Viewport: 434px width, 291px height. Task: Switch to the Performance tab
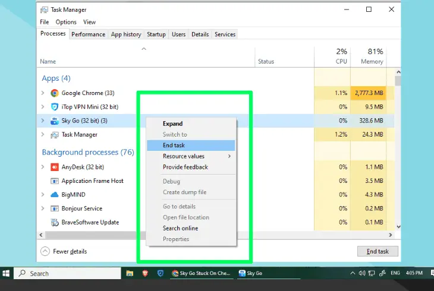click(88, 34)
